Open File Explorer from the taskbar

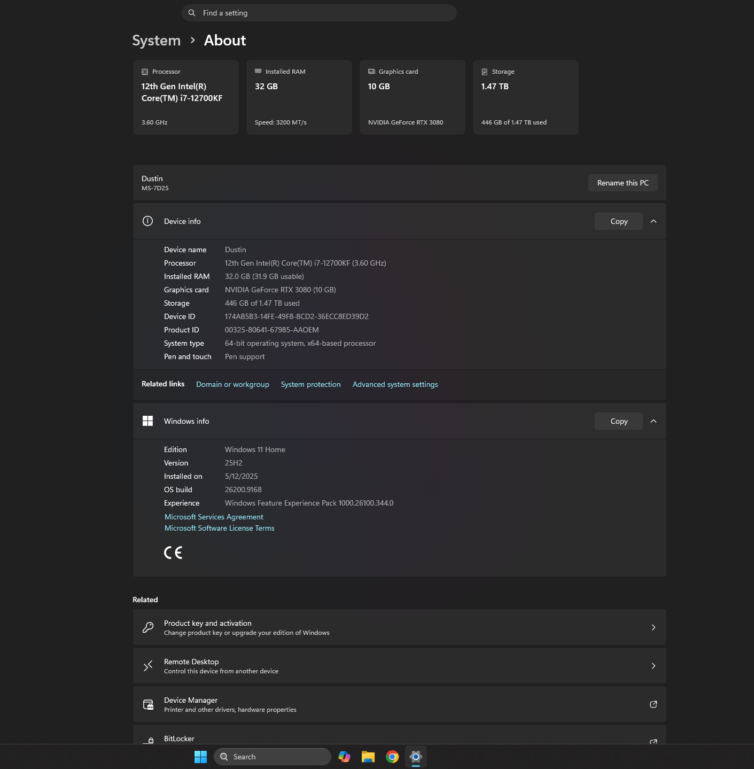coord(368,757)
